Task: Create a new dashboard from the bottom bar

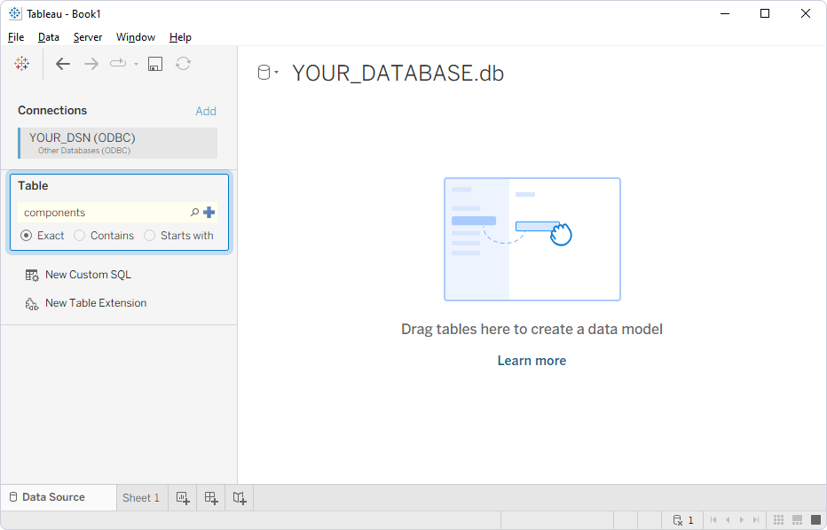Action: [x=210, y=497]
